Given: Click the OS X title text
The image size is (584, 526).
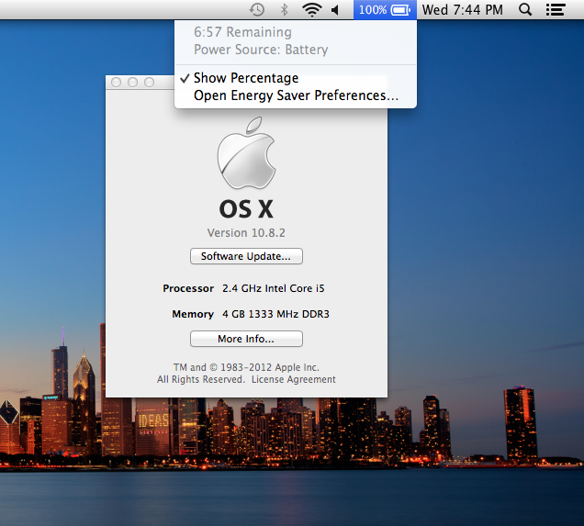Looking at the screenshot, I should (x=246, y=209).
